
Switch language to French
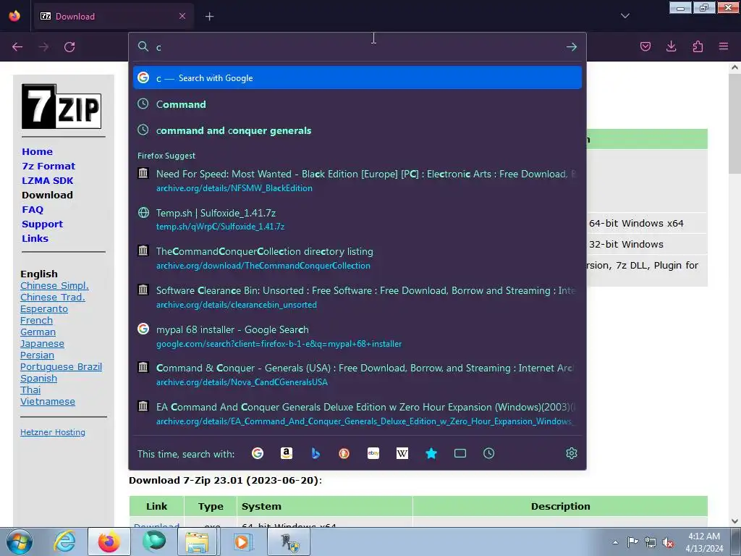(x=36, y=321)
